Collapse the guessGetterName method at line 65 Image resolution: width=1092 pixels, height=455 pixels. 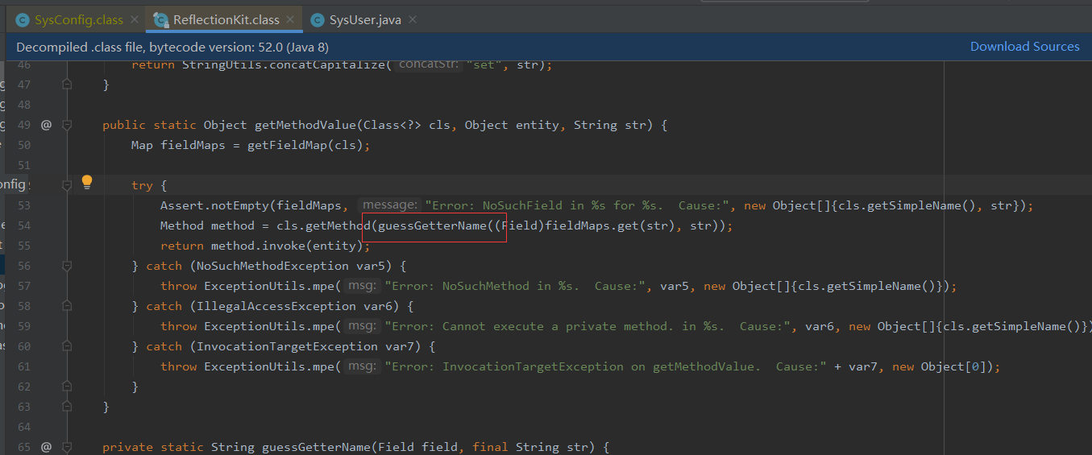click(67, 447)
